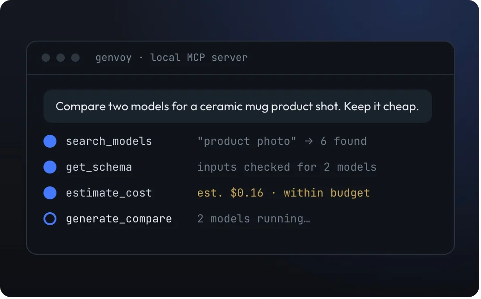Click the ceramic mug prompt bubble
The image size is (481, 299).
click(238, 106)
